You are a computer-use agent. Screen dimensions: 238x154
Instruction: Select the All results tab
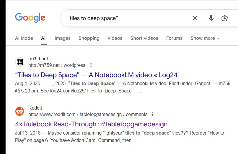coord(44,38)
